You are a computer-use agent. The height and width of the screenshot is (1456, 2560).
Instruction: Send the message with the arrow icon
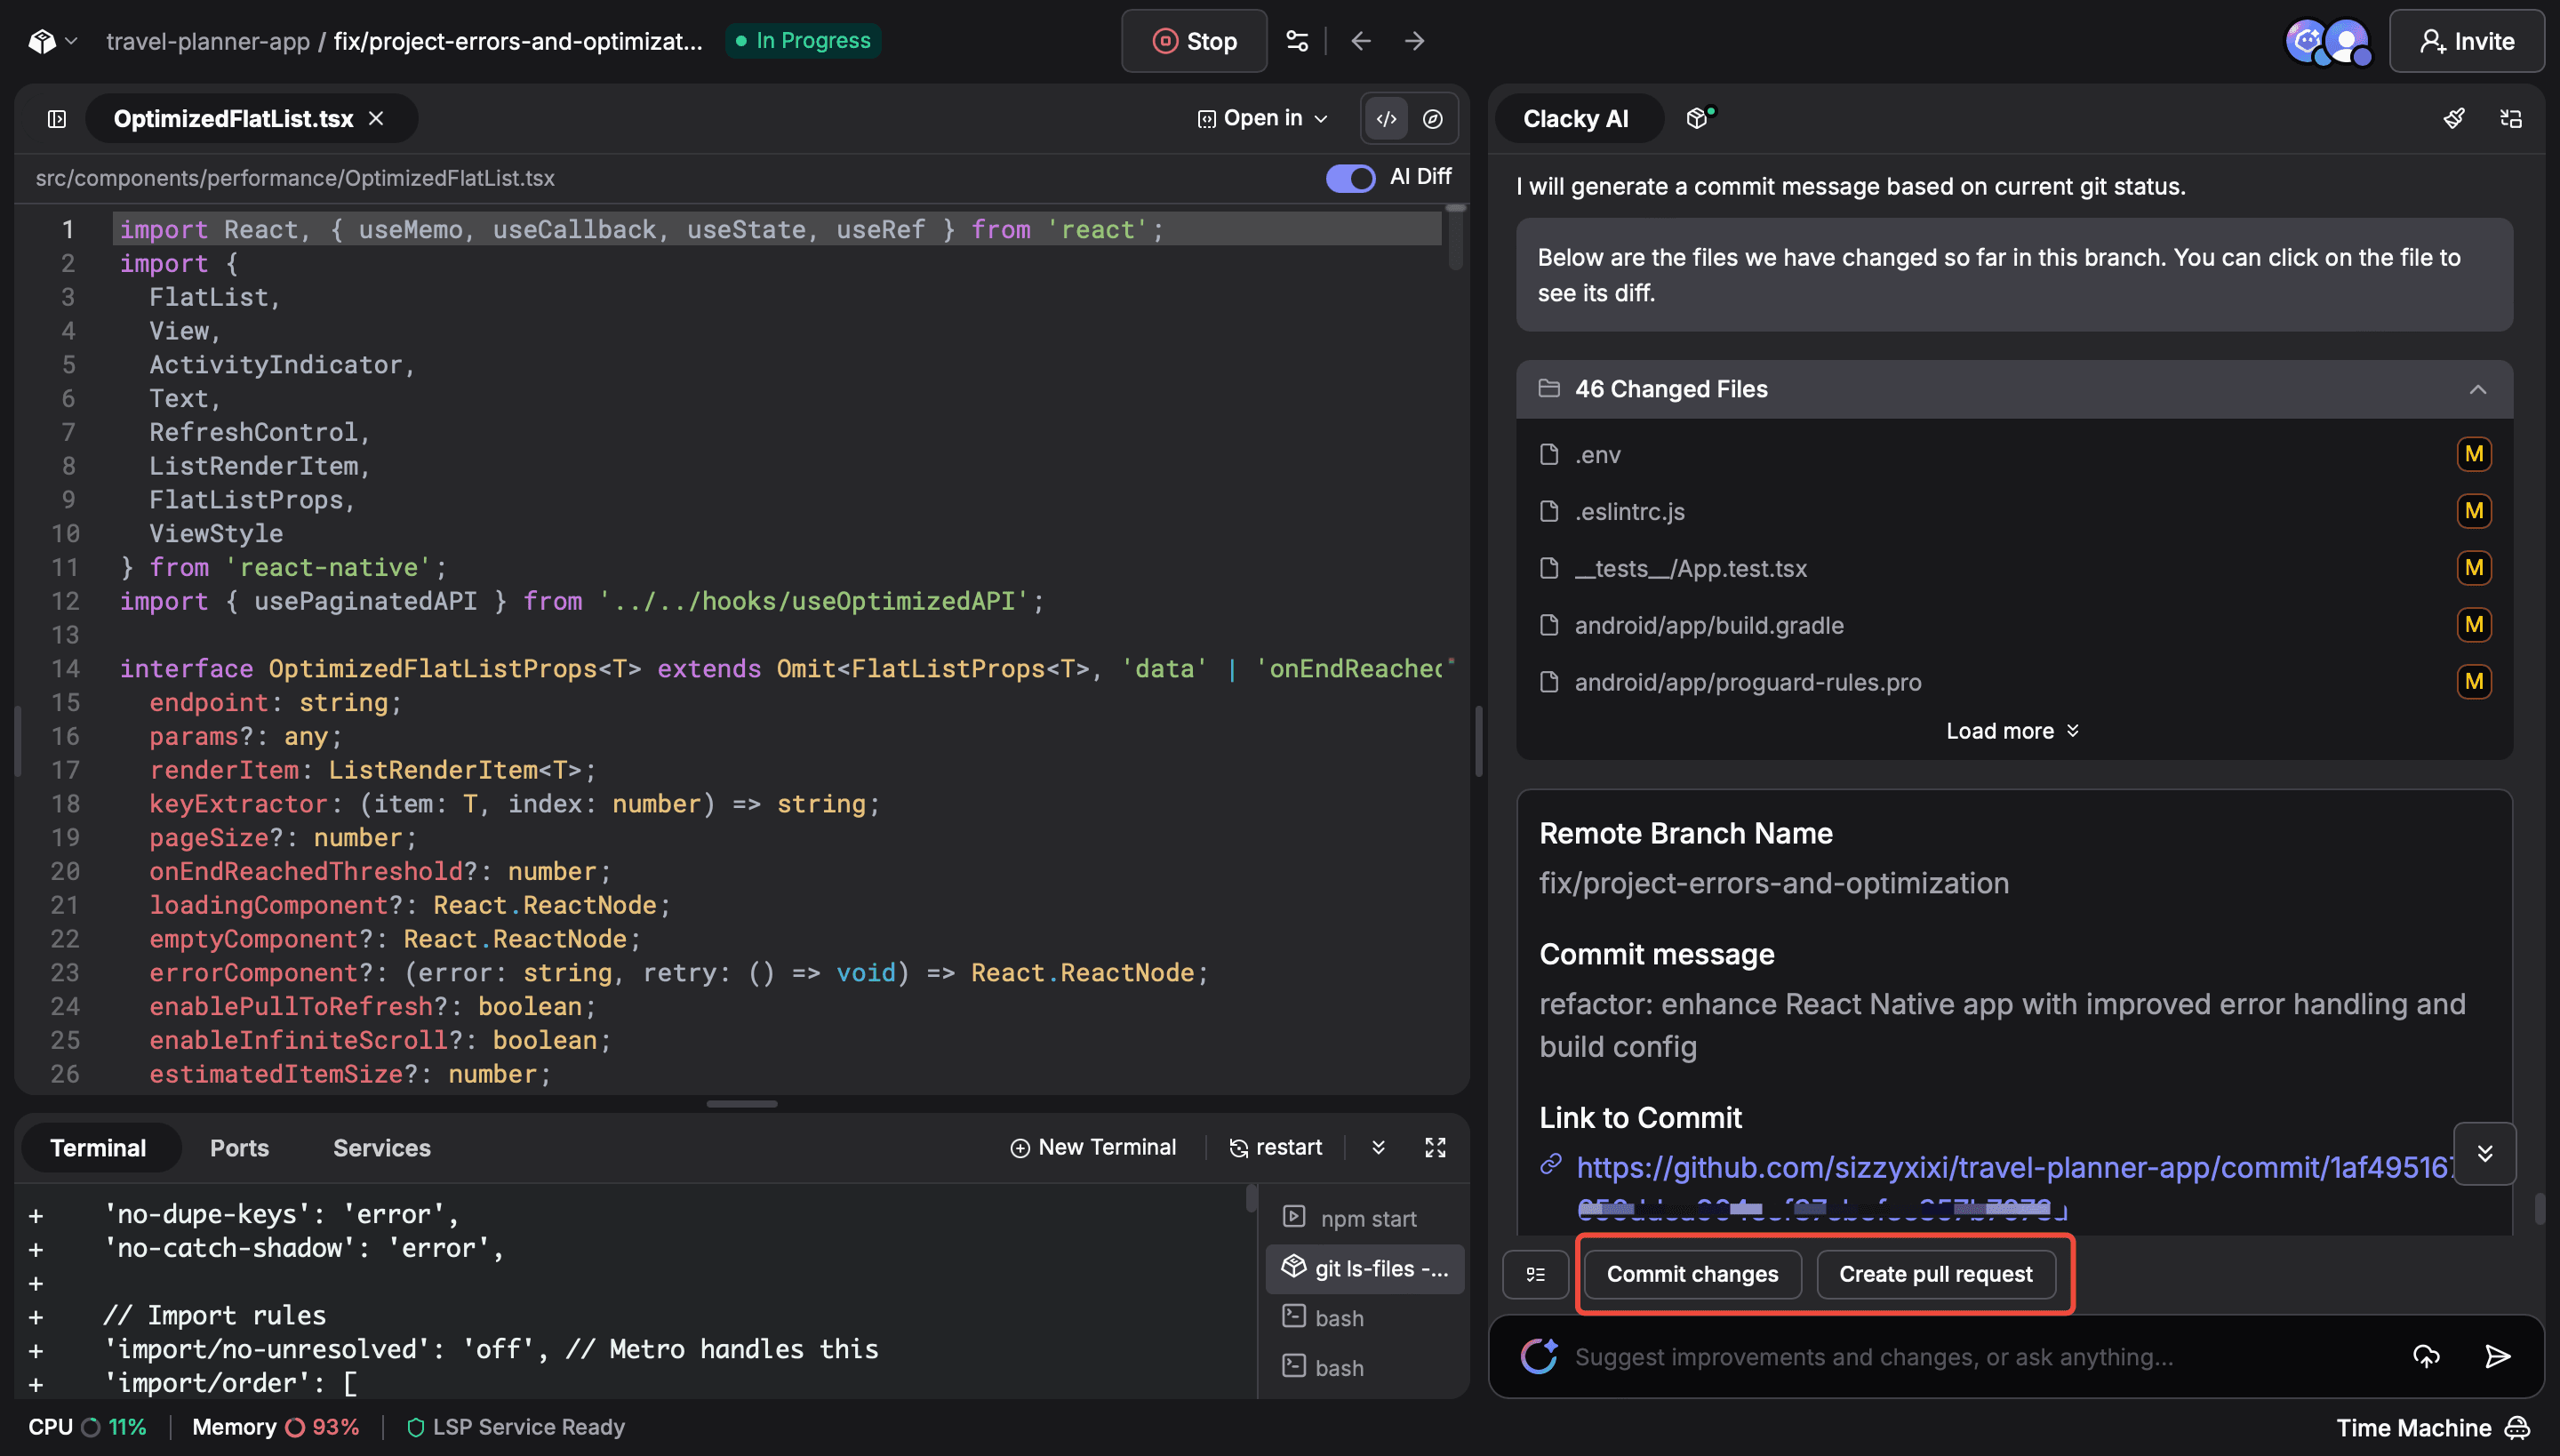[x=2497, y=1357]
